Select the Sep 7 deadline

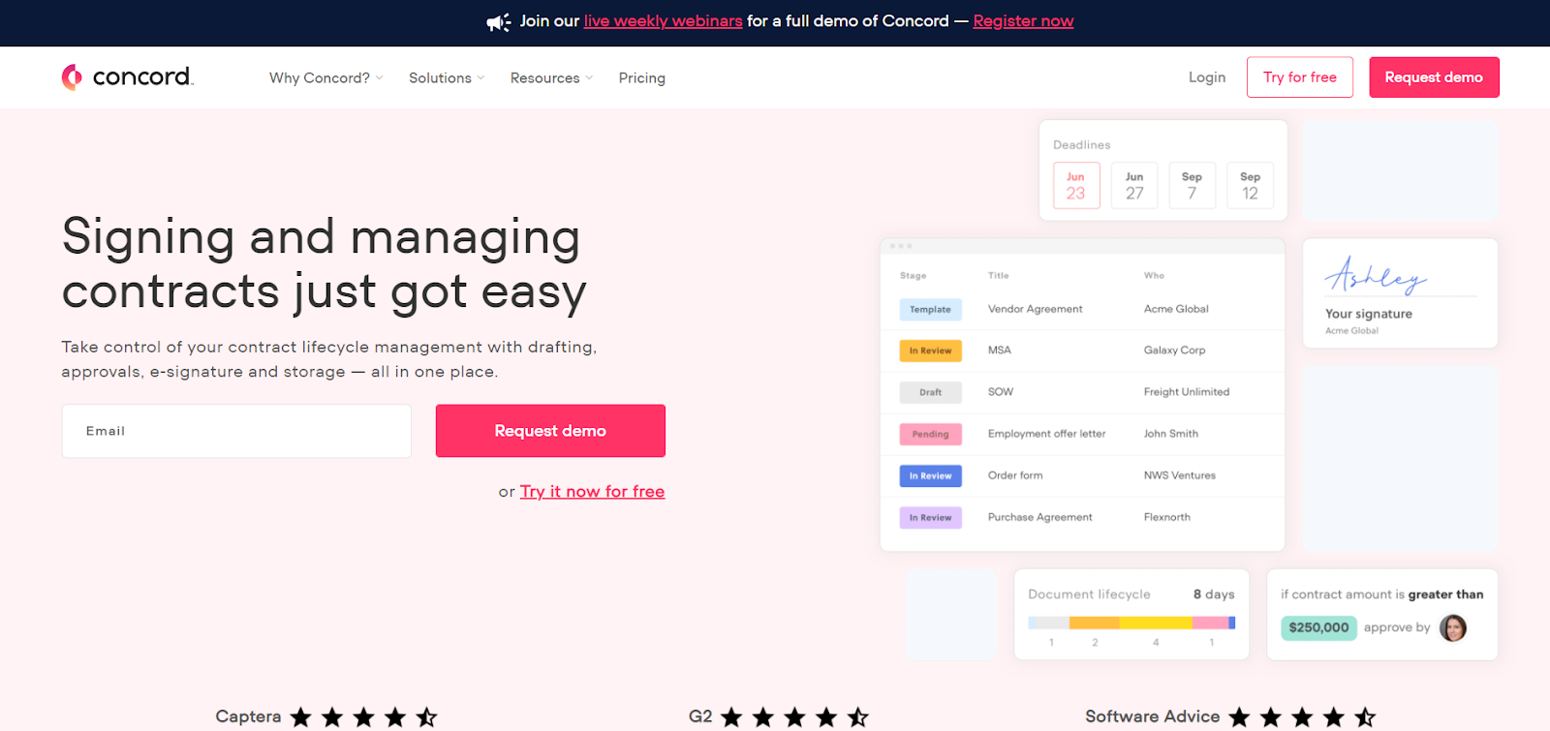(x=1192, y=186)
